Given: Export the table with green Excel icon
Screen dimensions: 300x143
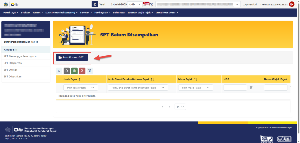Looking at the screenshot, I should coord(74,71).
